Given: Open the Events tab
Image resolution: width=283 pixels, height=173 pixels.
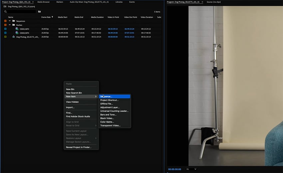Looking at the screenshot, I should tap(132, 2).
